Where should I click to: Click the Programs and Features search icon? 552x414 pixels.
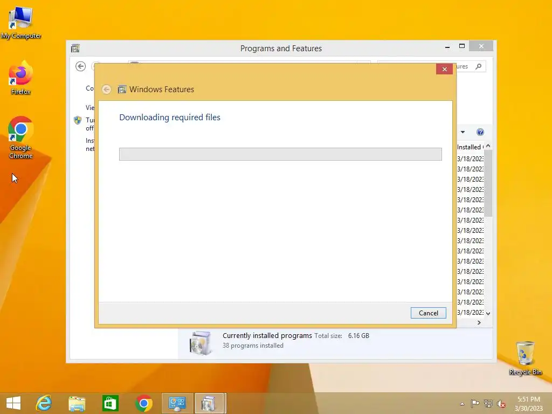tap(478, 66)
